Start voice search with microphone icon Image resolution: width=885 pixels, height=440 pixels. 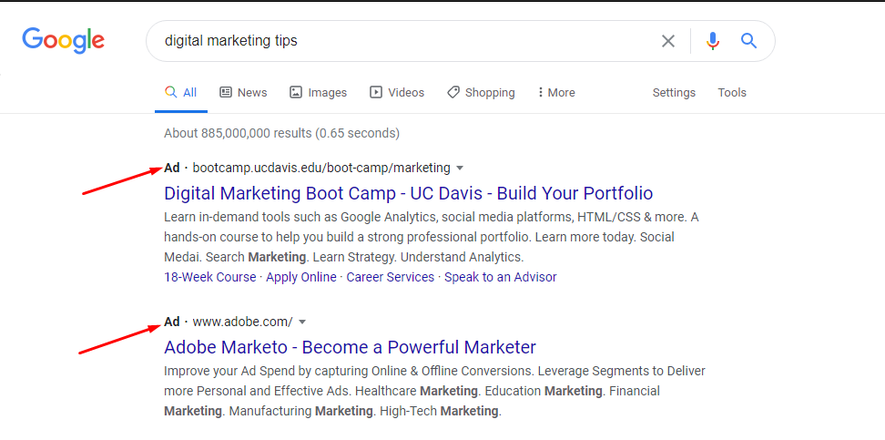tap(713, 41)
